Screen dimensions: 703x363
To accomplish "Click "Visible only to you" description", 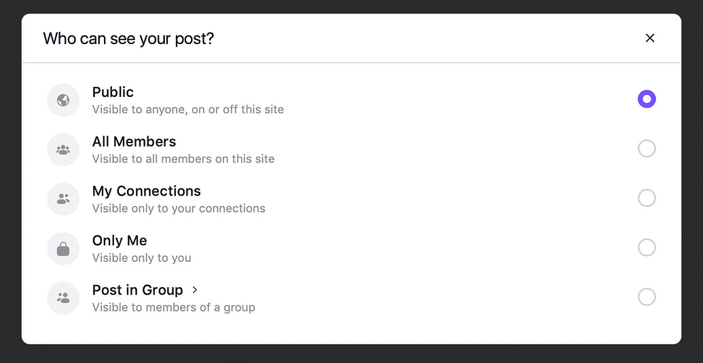I will point(142,259).
